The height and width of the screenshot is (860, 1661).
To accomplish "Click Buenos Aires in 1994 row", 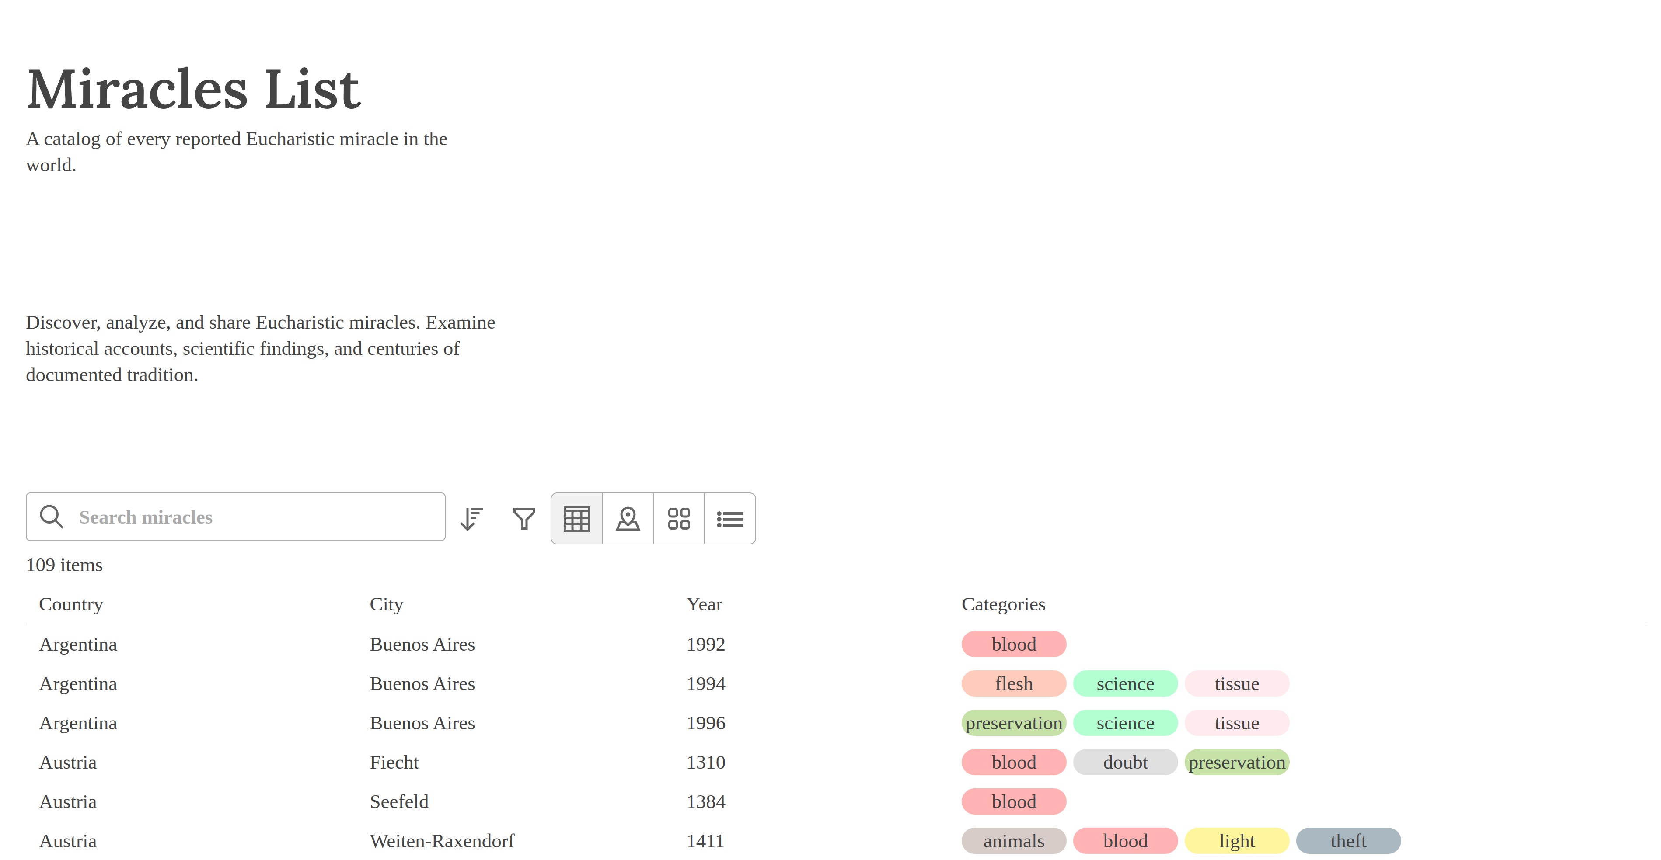I will pyautogui.click(x=422, y=683).
